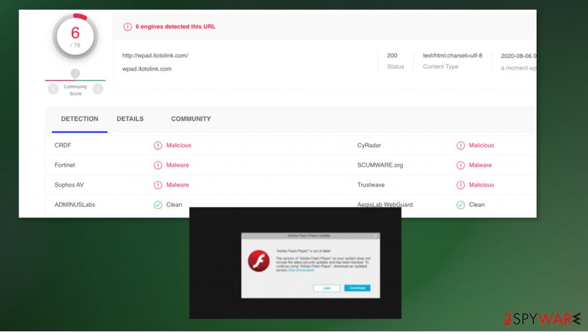588x332 pixels.
Task: Click the Sophos AV engine name
Action: pos(69,185)
